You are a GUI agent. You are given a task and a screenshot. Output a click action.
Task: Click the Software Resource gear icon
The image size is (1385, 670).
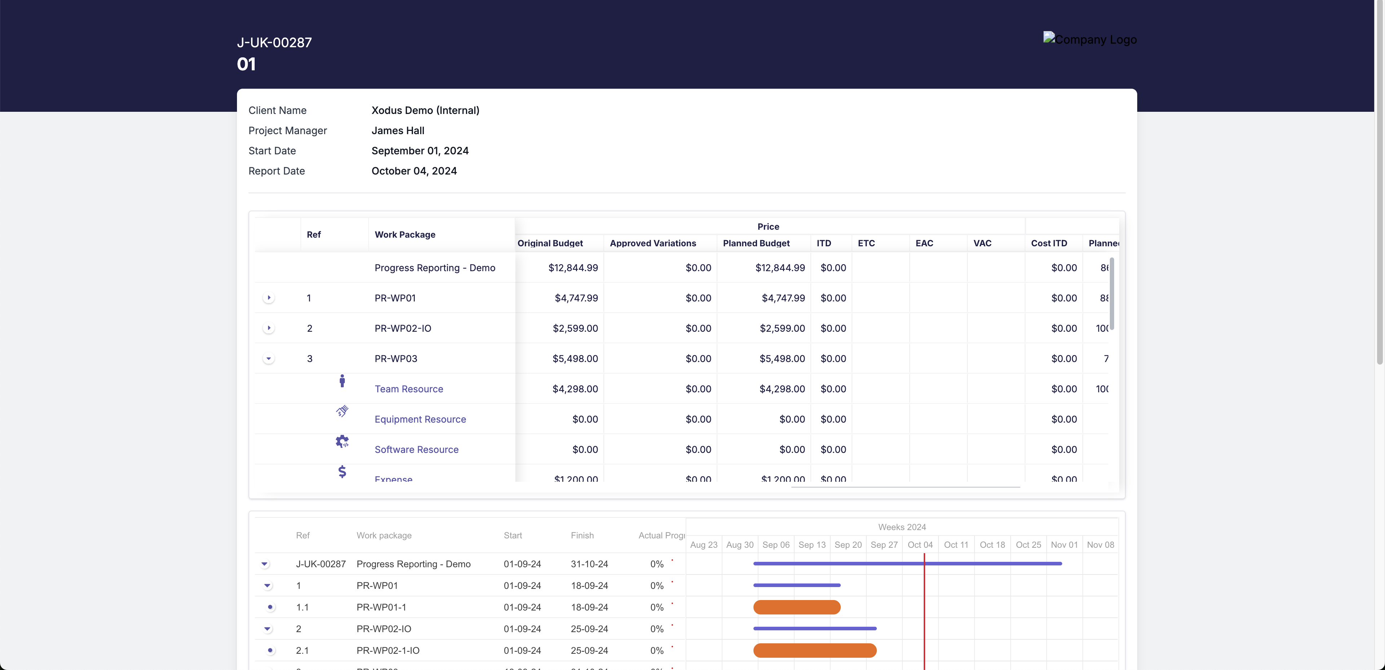[342, 441]
